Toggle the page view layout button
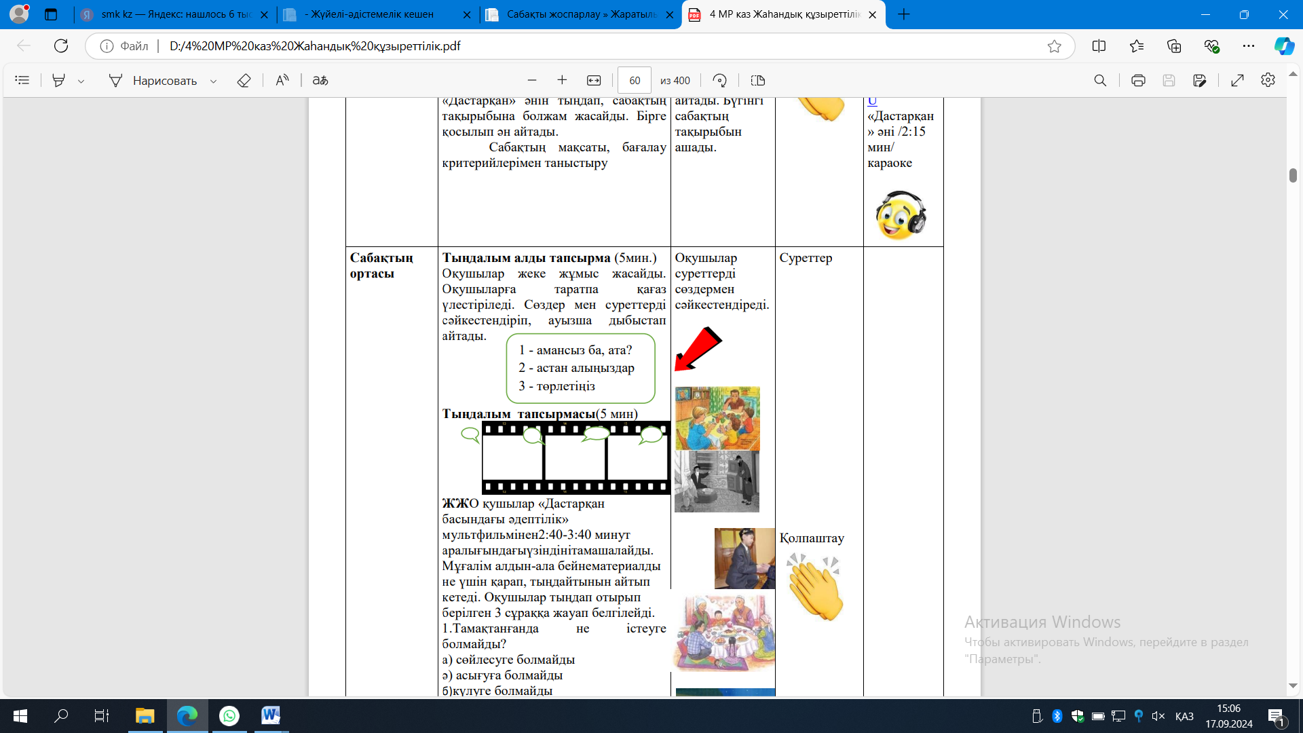 point(758,80)
